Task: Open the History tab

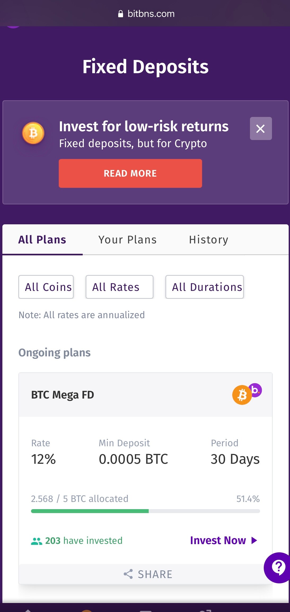Action: [x=209, y=240]
